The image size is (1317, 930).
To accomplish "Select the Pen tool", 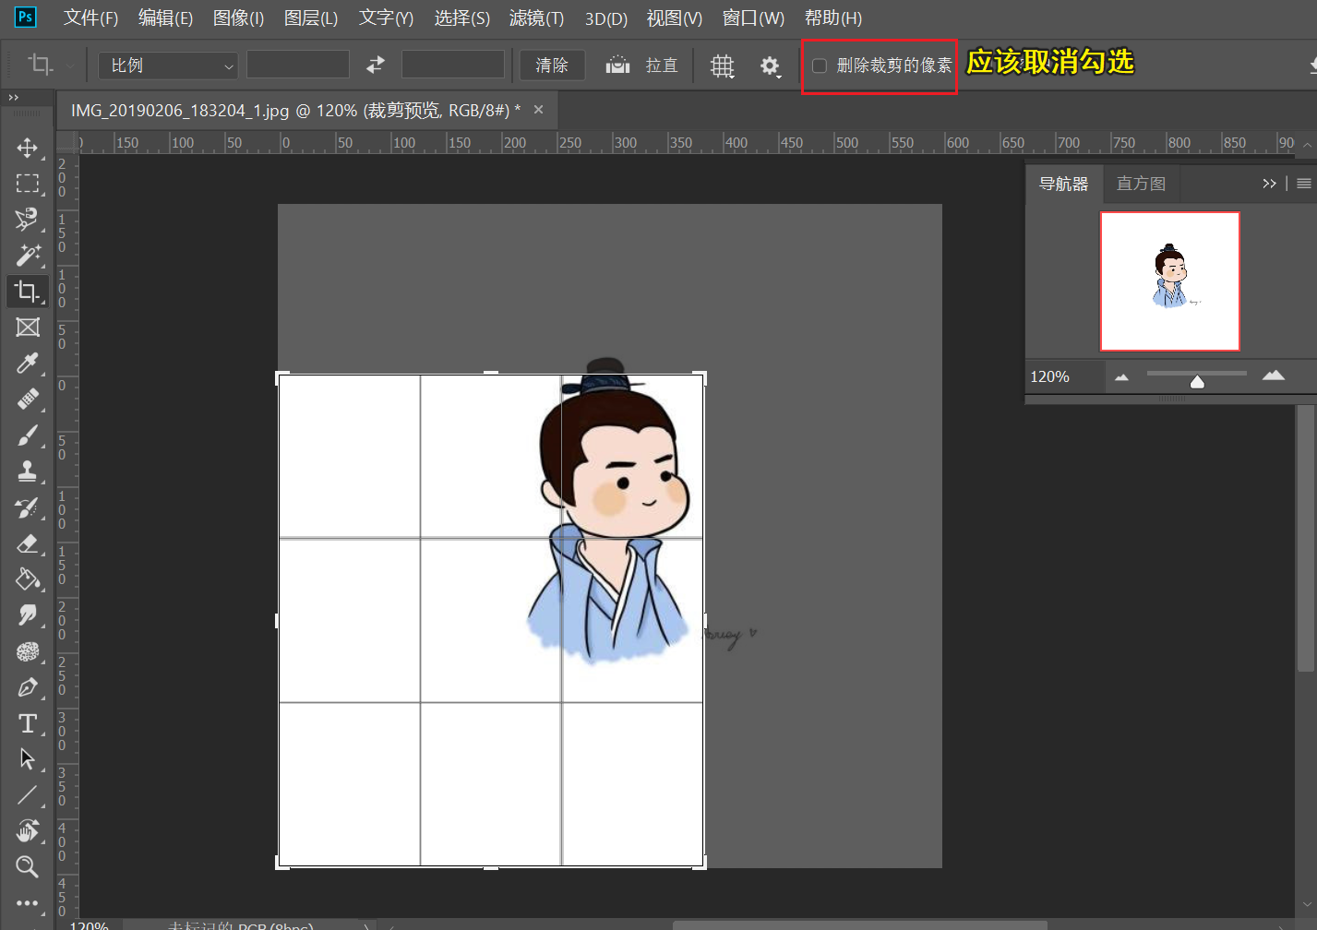I will tap(28, 687).
